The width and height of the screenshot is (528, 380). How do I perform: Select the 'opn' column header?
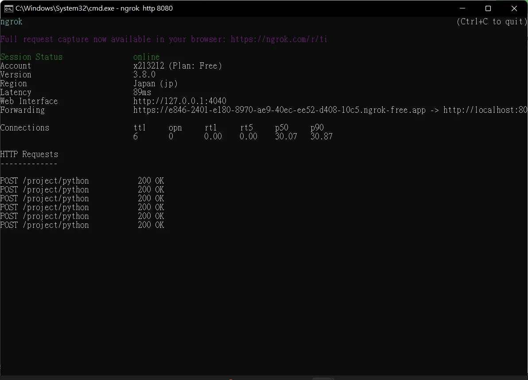tap(175, 128)
